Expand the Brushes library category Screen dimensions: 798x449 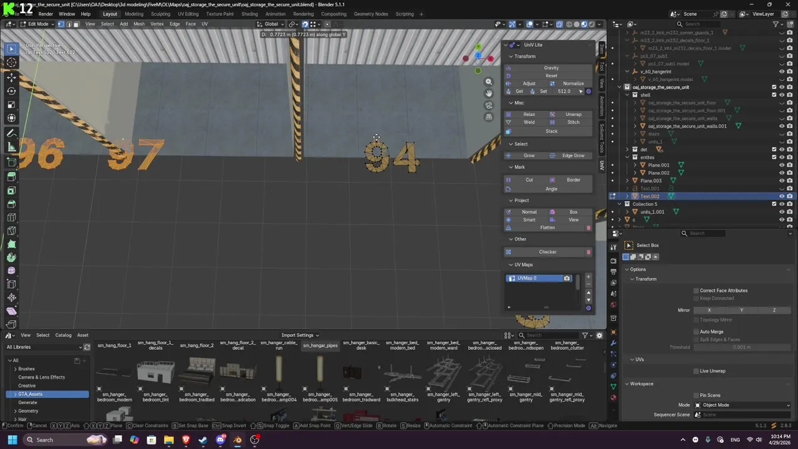click(x=16, y=369)
